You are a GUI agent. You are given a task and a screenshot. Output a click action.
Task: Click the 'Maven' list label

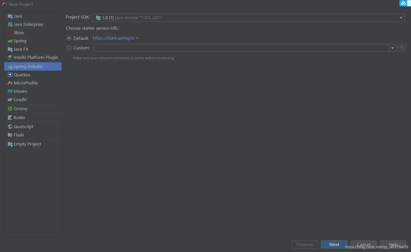20,91
